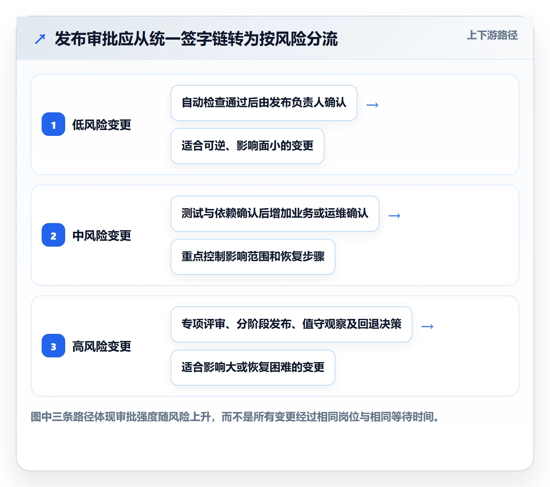Screen dimensions: 550x487
Task: Click the arrow after 自动检查通过后由发布负责人确认
Action: click(x=372, y=105)
